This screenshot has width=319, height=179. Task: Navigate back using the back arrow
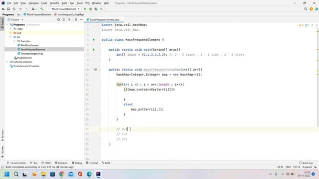pos(20,9)
